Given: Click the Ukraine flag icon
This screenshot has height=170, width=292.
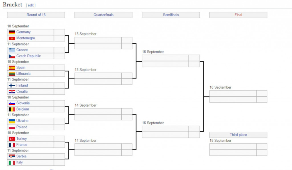Looking at the screenshot, I should coord(12,121).
